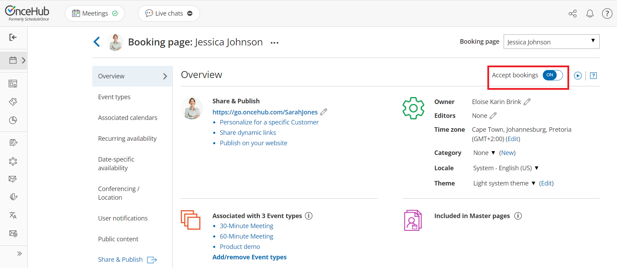Screen dimensions: 617x268
Task: Go to Recurring availability section
Action: (127, 139)
